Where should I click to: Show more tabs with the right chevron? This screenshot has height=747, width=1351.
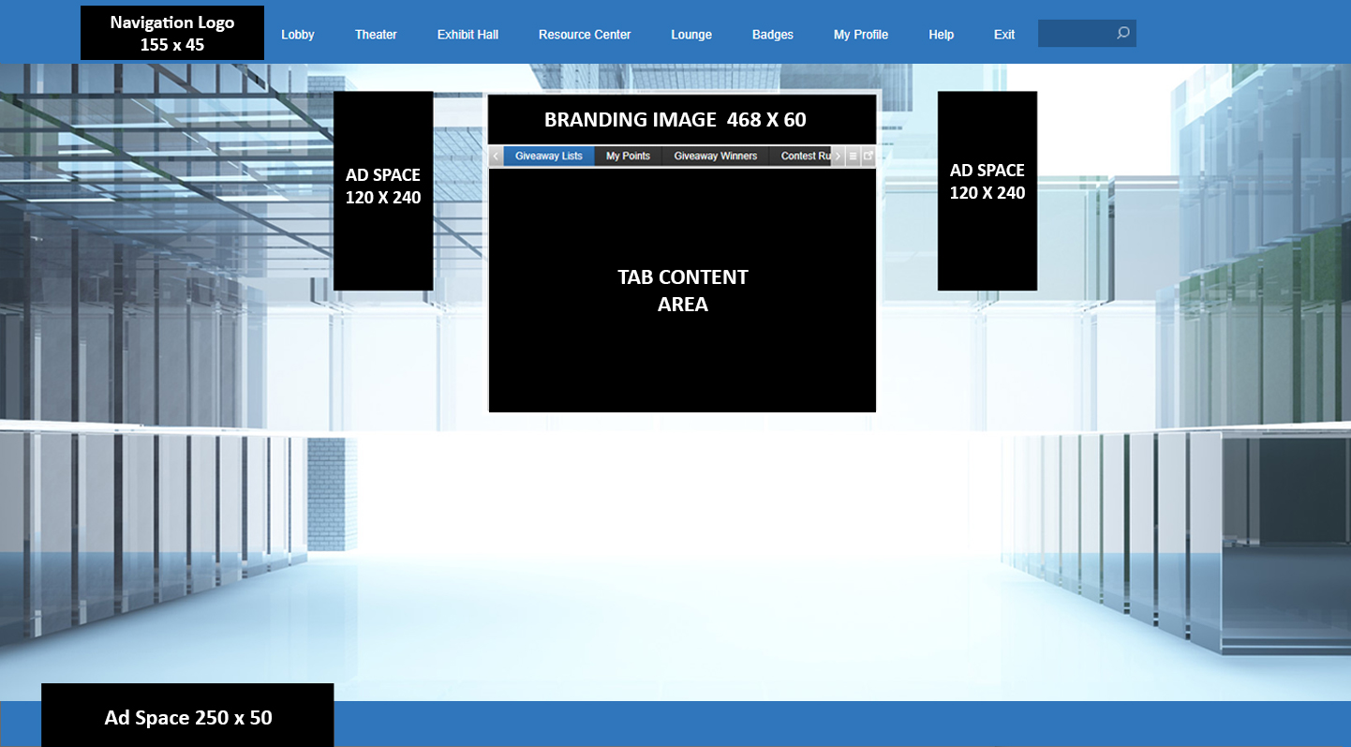point(839,157)
